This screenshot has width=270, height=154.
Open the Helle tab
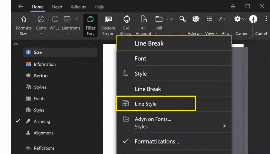99,7
